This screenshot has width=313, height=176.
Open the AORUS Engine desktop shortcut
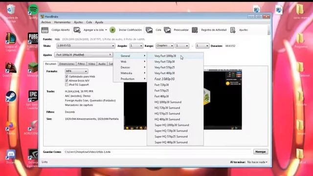33,125
